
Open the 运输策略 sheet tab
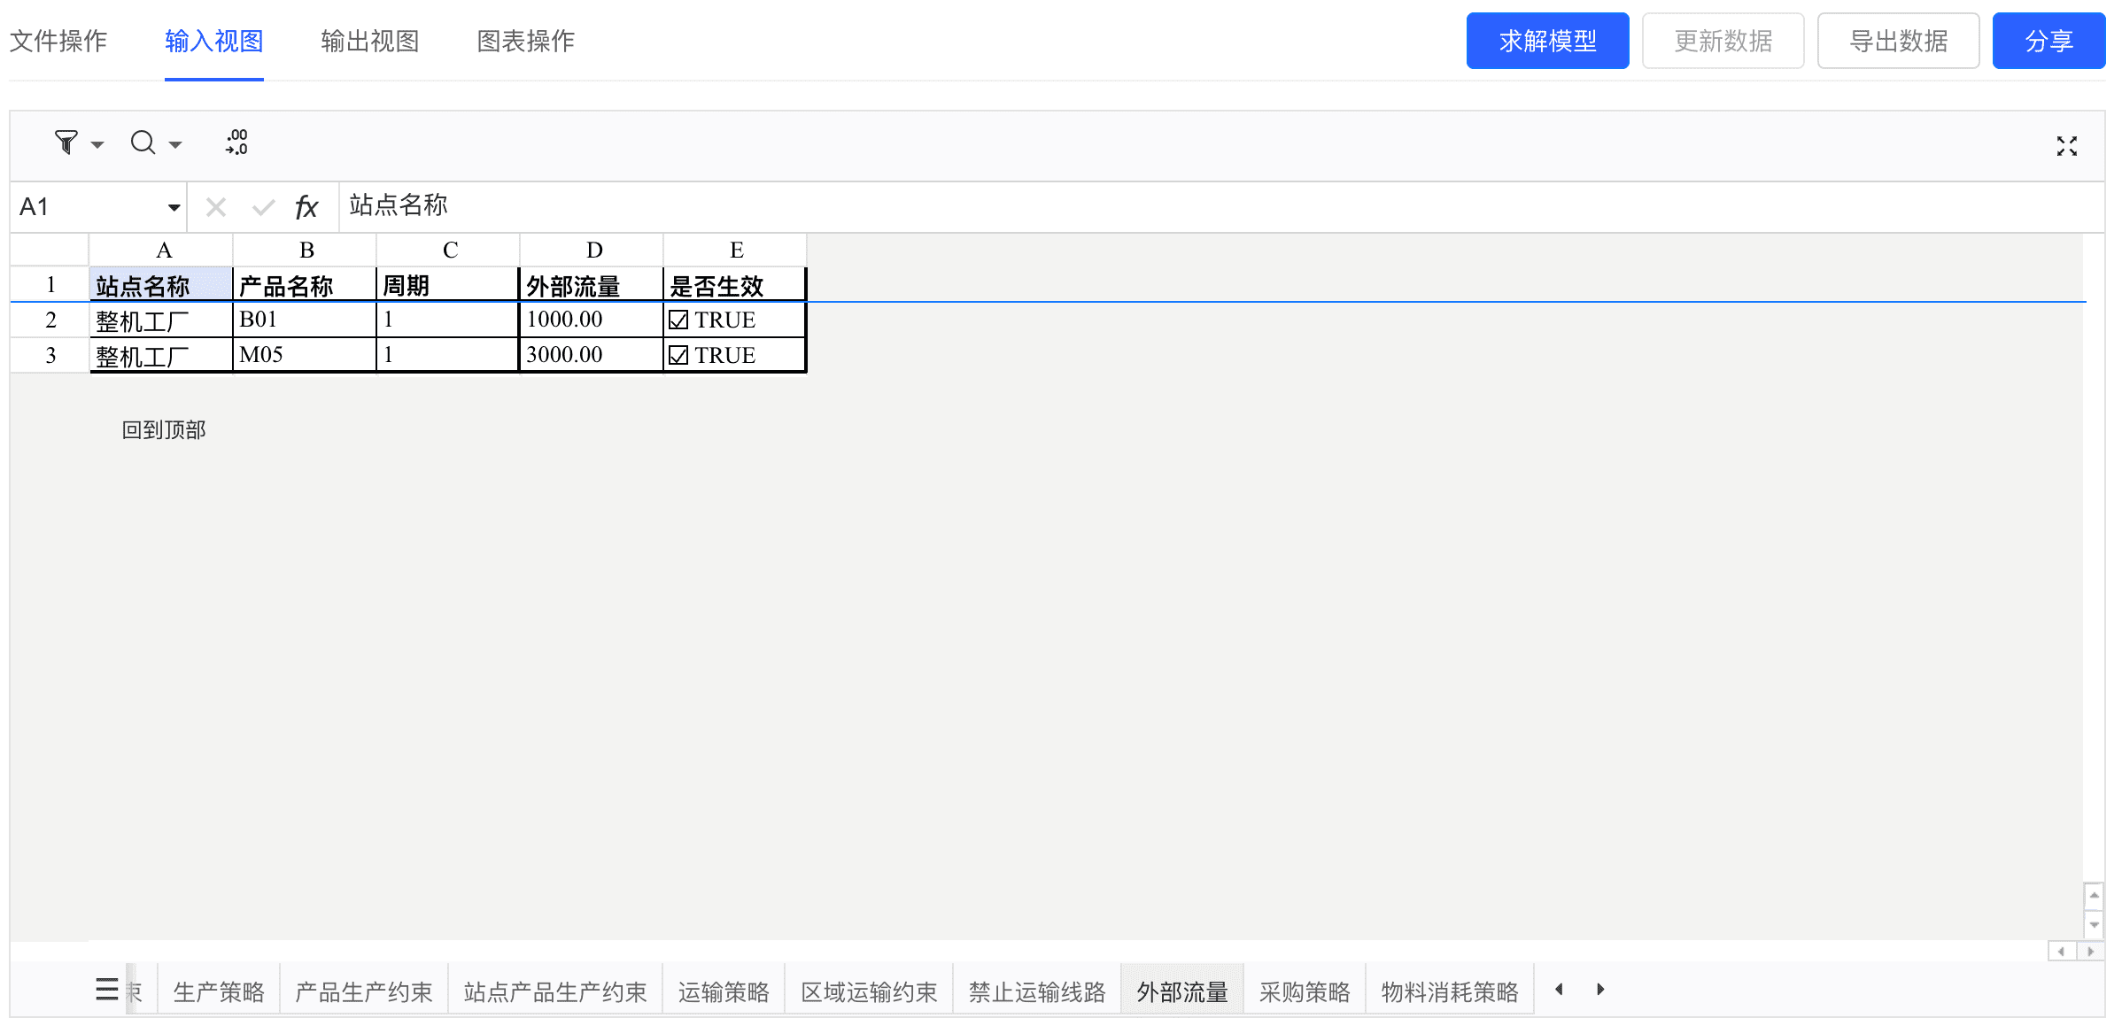(x=724, y=991)
